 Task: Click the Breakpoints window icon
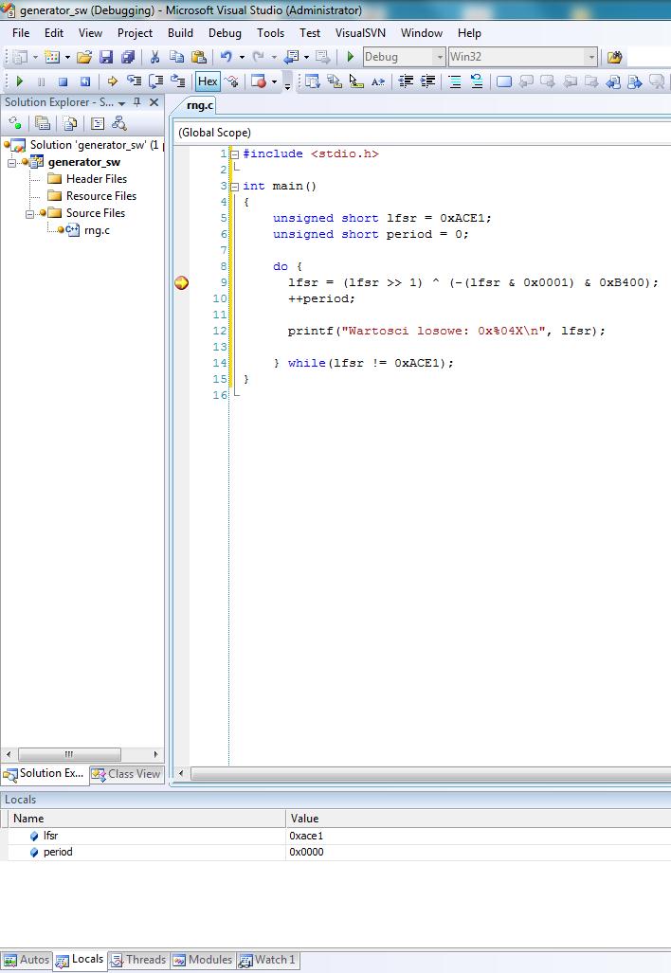(258, 81)
